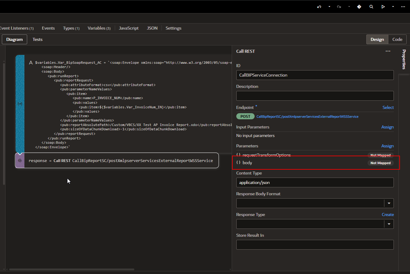Click the braces icon beside body
The width and height of the screenshot is (410, 274).
coord(238,163)
